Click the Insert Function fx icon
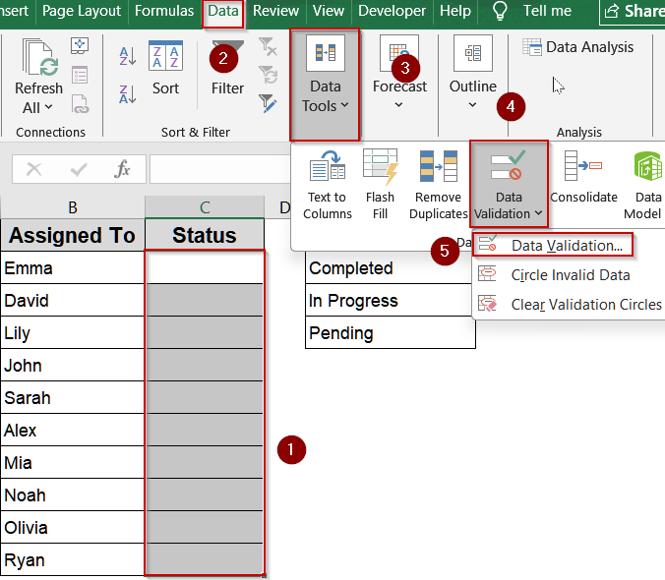This screenshot has height=580, width=665. (122, 169)
